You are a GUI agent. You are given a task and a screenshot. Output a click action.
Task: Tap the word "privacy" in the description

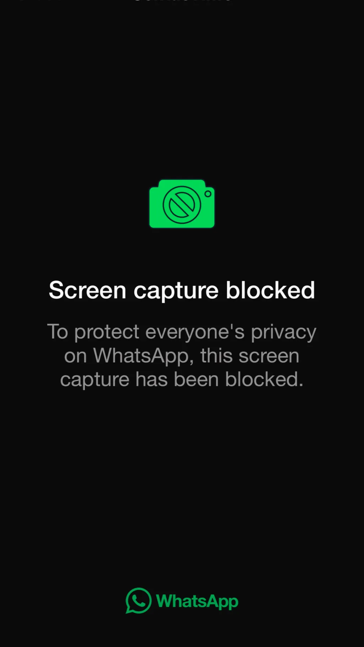click(x=284, y=333)
